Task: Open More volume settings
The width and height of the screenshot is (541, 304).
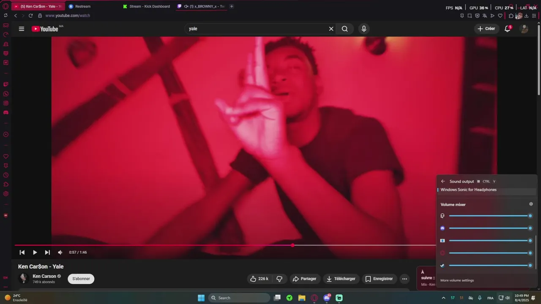Action: click(457, 280)
